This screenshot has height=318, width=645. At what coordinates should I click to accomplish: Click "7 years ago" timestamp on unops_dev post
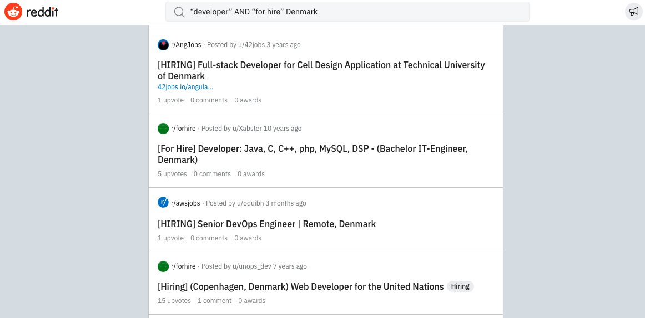coord(290,266)
